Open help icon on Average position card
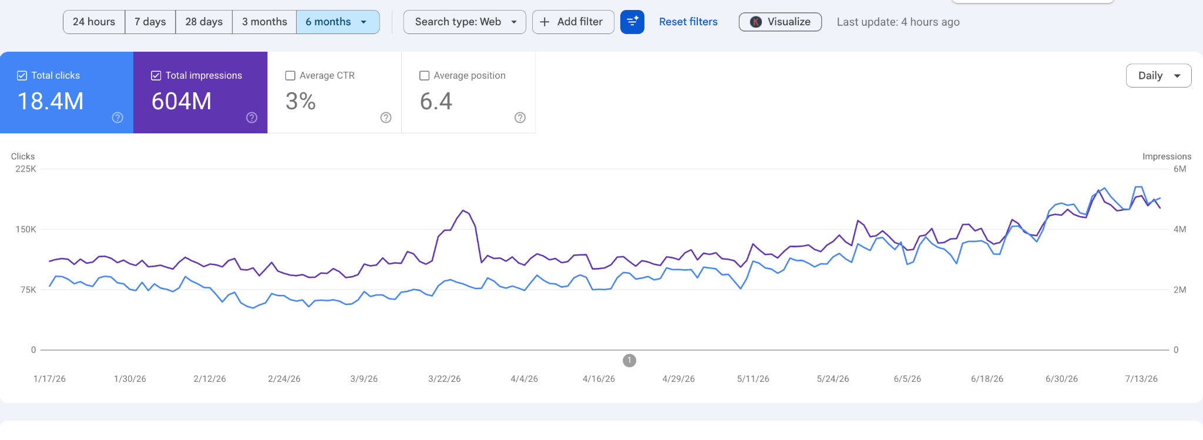The height and width of the screenshot is (440, 1203). (x=520, y=117)
